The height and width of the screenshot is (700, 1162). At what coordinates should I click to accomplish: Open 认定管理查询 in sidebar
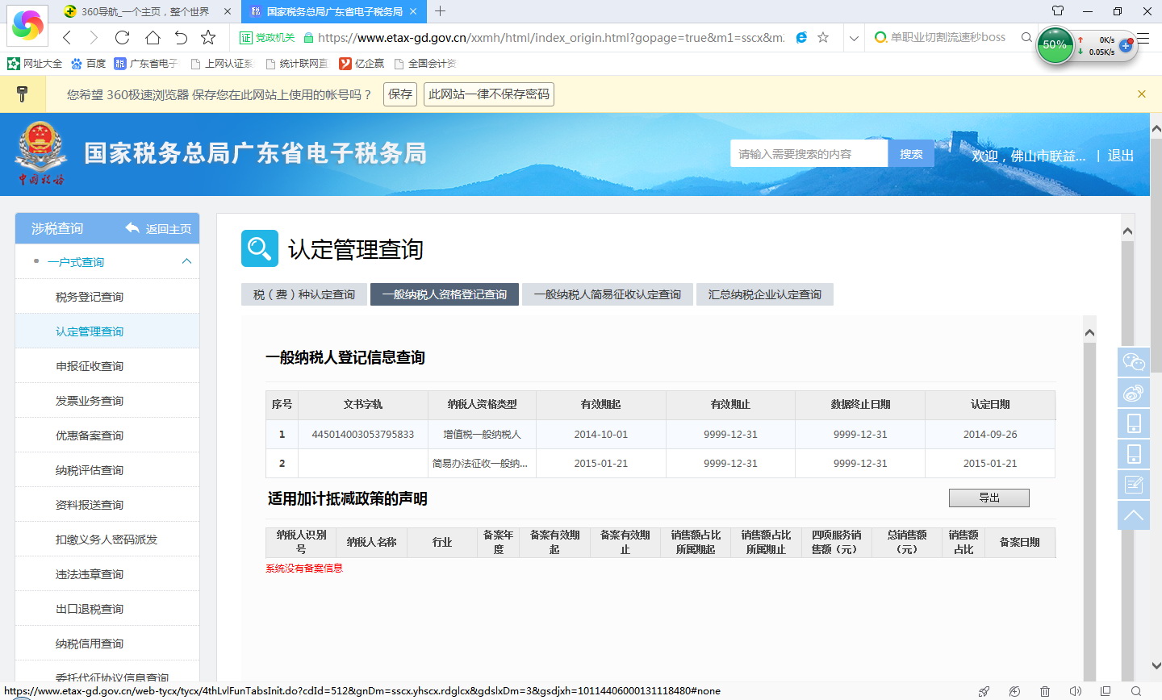107,331
